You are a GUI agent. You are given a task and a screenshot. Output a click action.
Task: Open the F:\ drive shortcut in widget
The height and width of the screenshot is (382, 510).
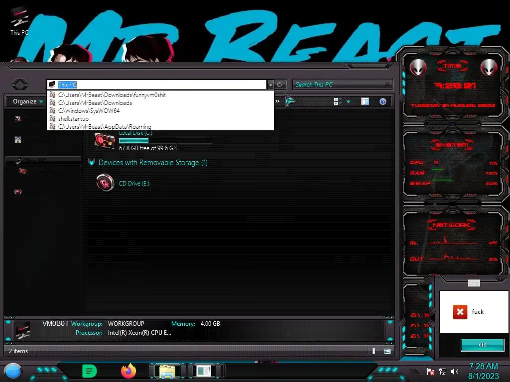(x=419, y=325)
